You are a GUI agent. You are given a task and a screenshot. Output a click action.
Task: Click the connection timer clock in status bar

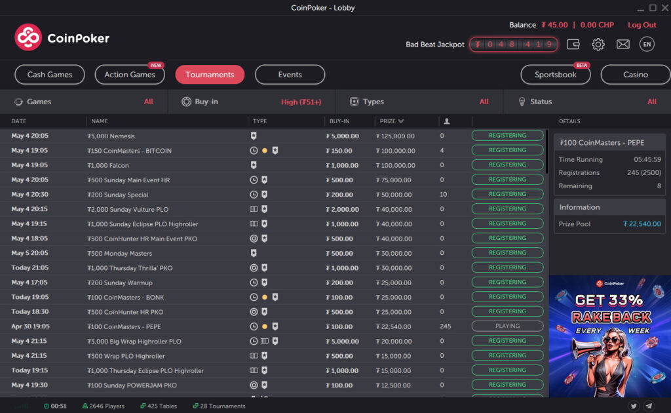[x=47, y=406]
